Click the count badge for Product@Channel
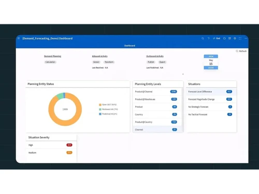Image resolution: width=259 pixels, height=194 pixels. (174, 92)
